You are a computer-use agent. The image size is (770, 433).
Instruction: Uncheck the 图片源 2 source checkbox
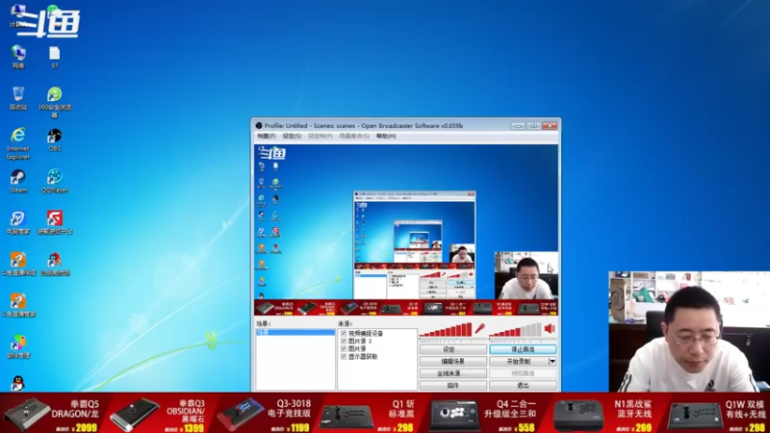tap(344, 341)
